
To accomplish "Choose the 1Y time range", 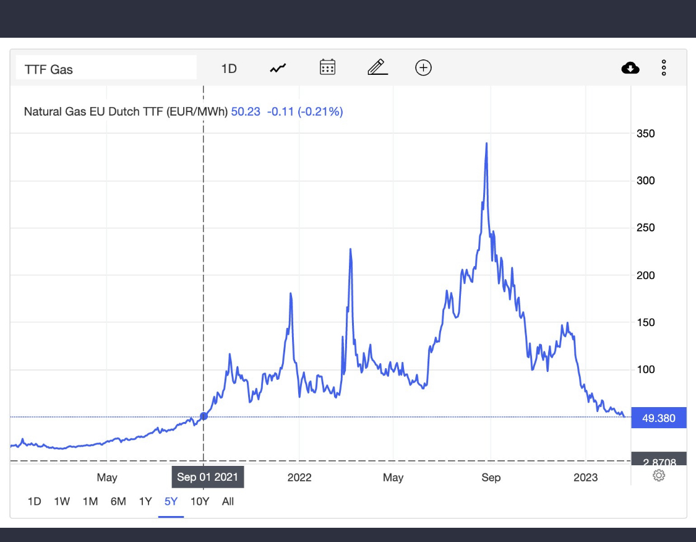I will 145,501.
